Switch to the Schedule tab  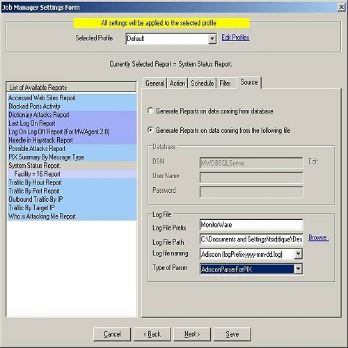pyautogui.click(x=203, y=83)
